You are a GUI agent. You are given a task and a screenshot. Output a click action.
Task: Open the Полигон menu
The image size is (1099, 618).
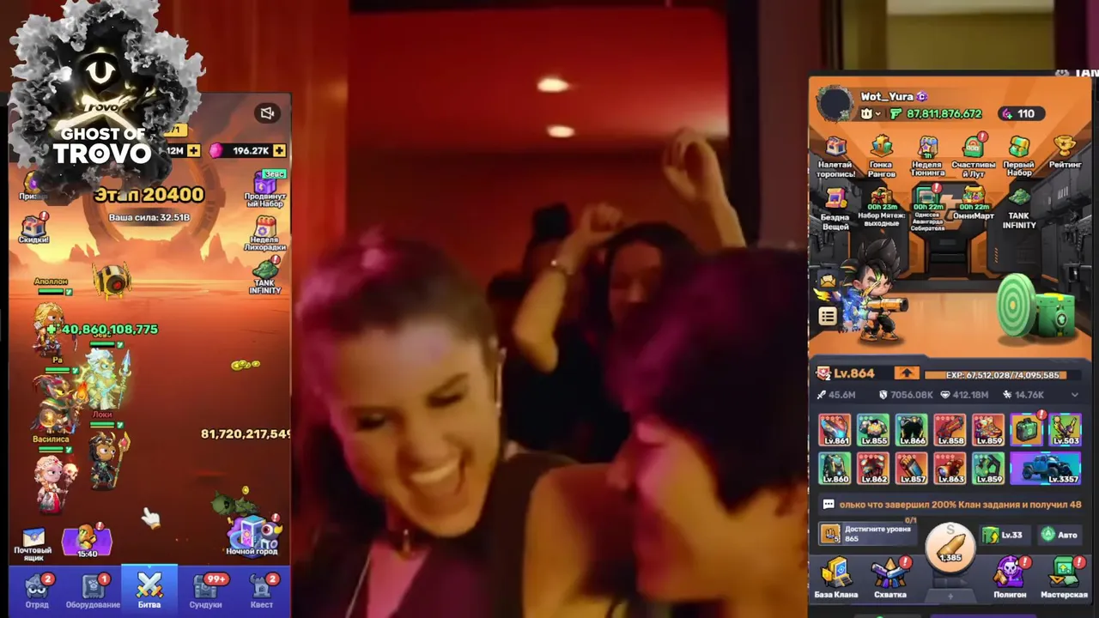1010,578
